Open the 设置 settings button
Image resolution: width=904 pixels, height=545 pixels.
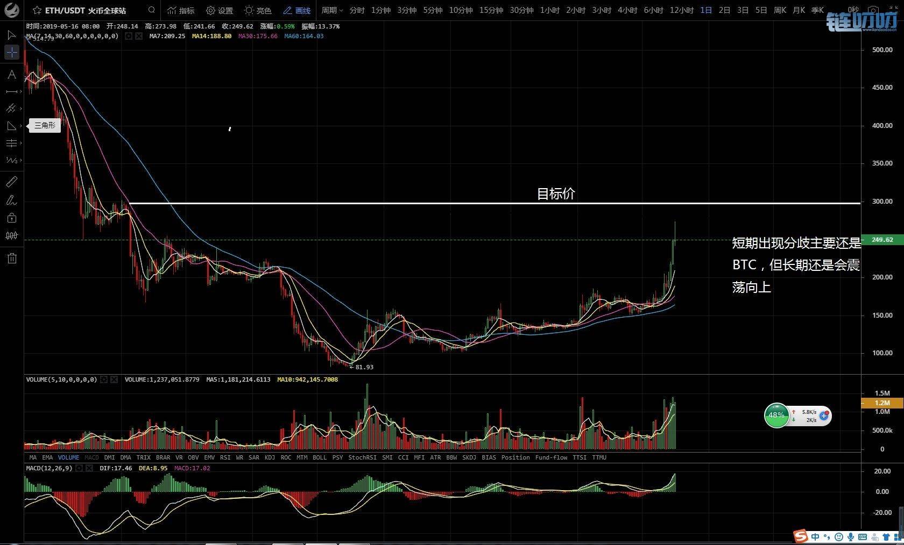click(x=220, y=10)
